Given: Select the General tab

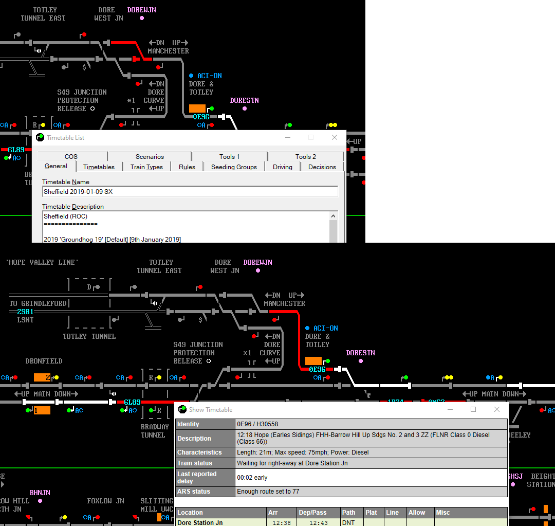Looking at the screenshot, I should [56, 166].
